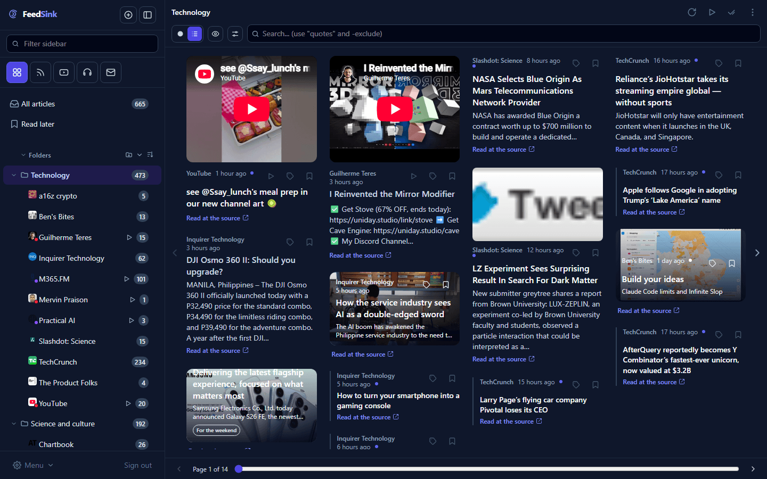
Task: Switch to the dot card view
Action: [x=180, y=34]
